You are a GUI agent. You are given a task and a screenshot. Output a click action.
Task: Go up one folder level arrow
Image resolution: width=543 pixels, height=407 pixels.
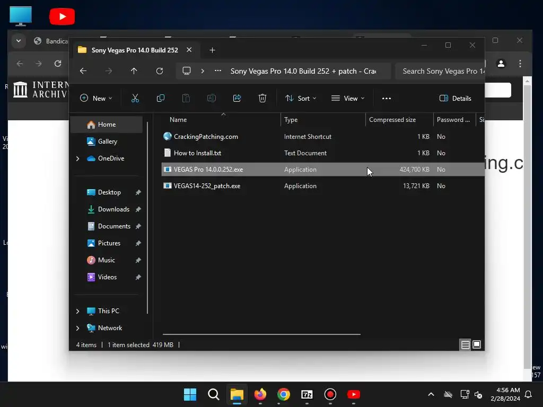[134, 71]
